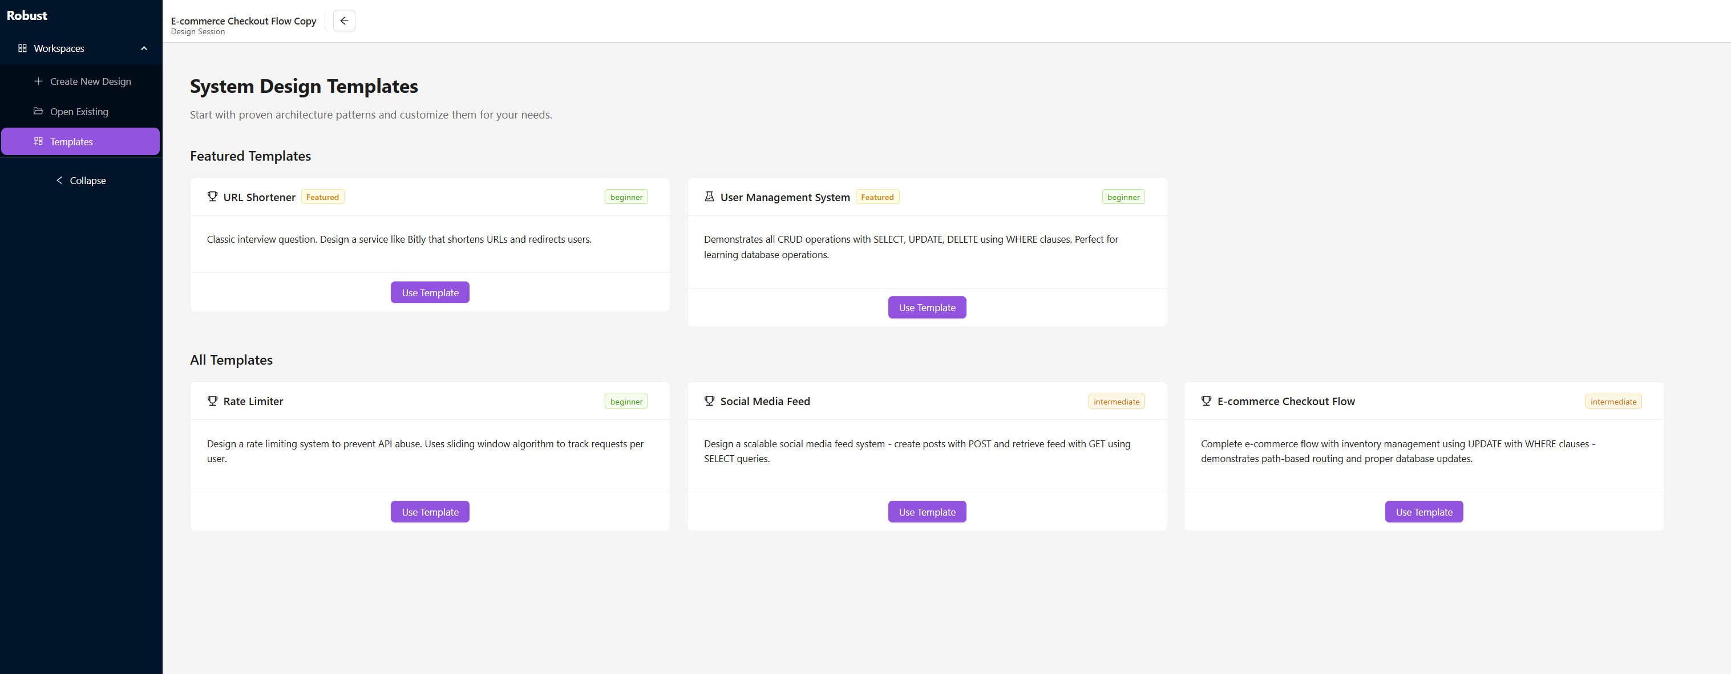Click the Featured badge on User Management System
Screen dimensions: 1731x674
coord(877,196)
